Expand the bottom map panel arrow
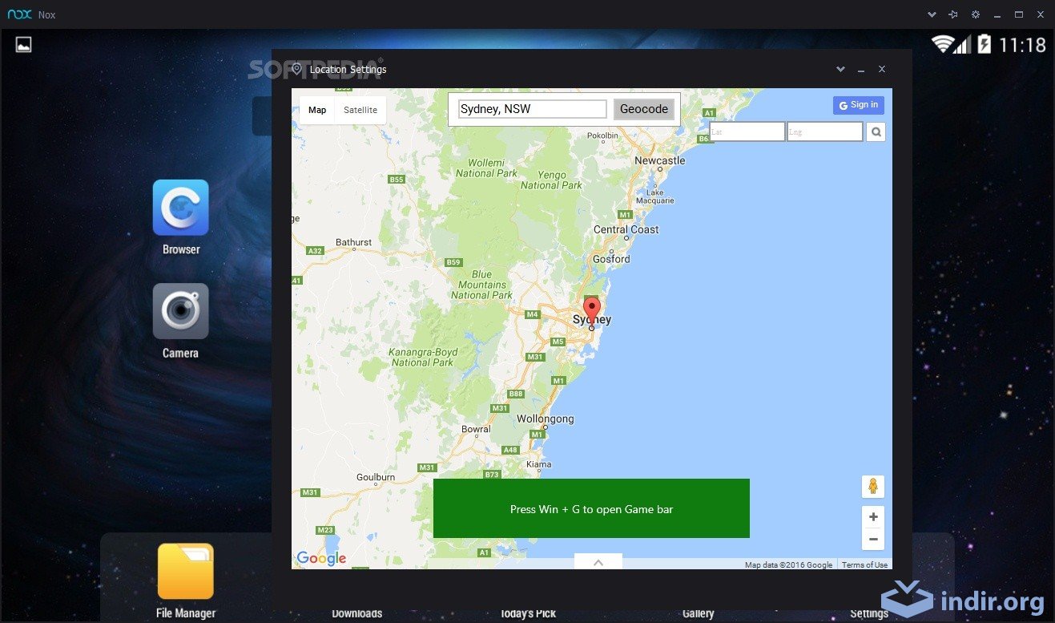 click(598, 562)
